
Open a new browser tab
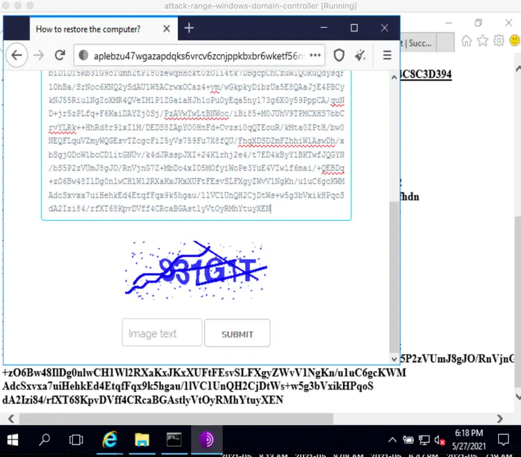(x=189, y=28)
